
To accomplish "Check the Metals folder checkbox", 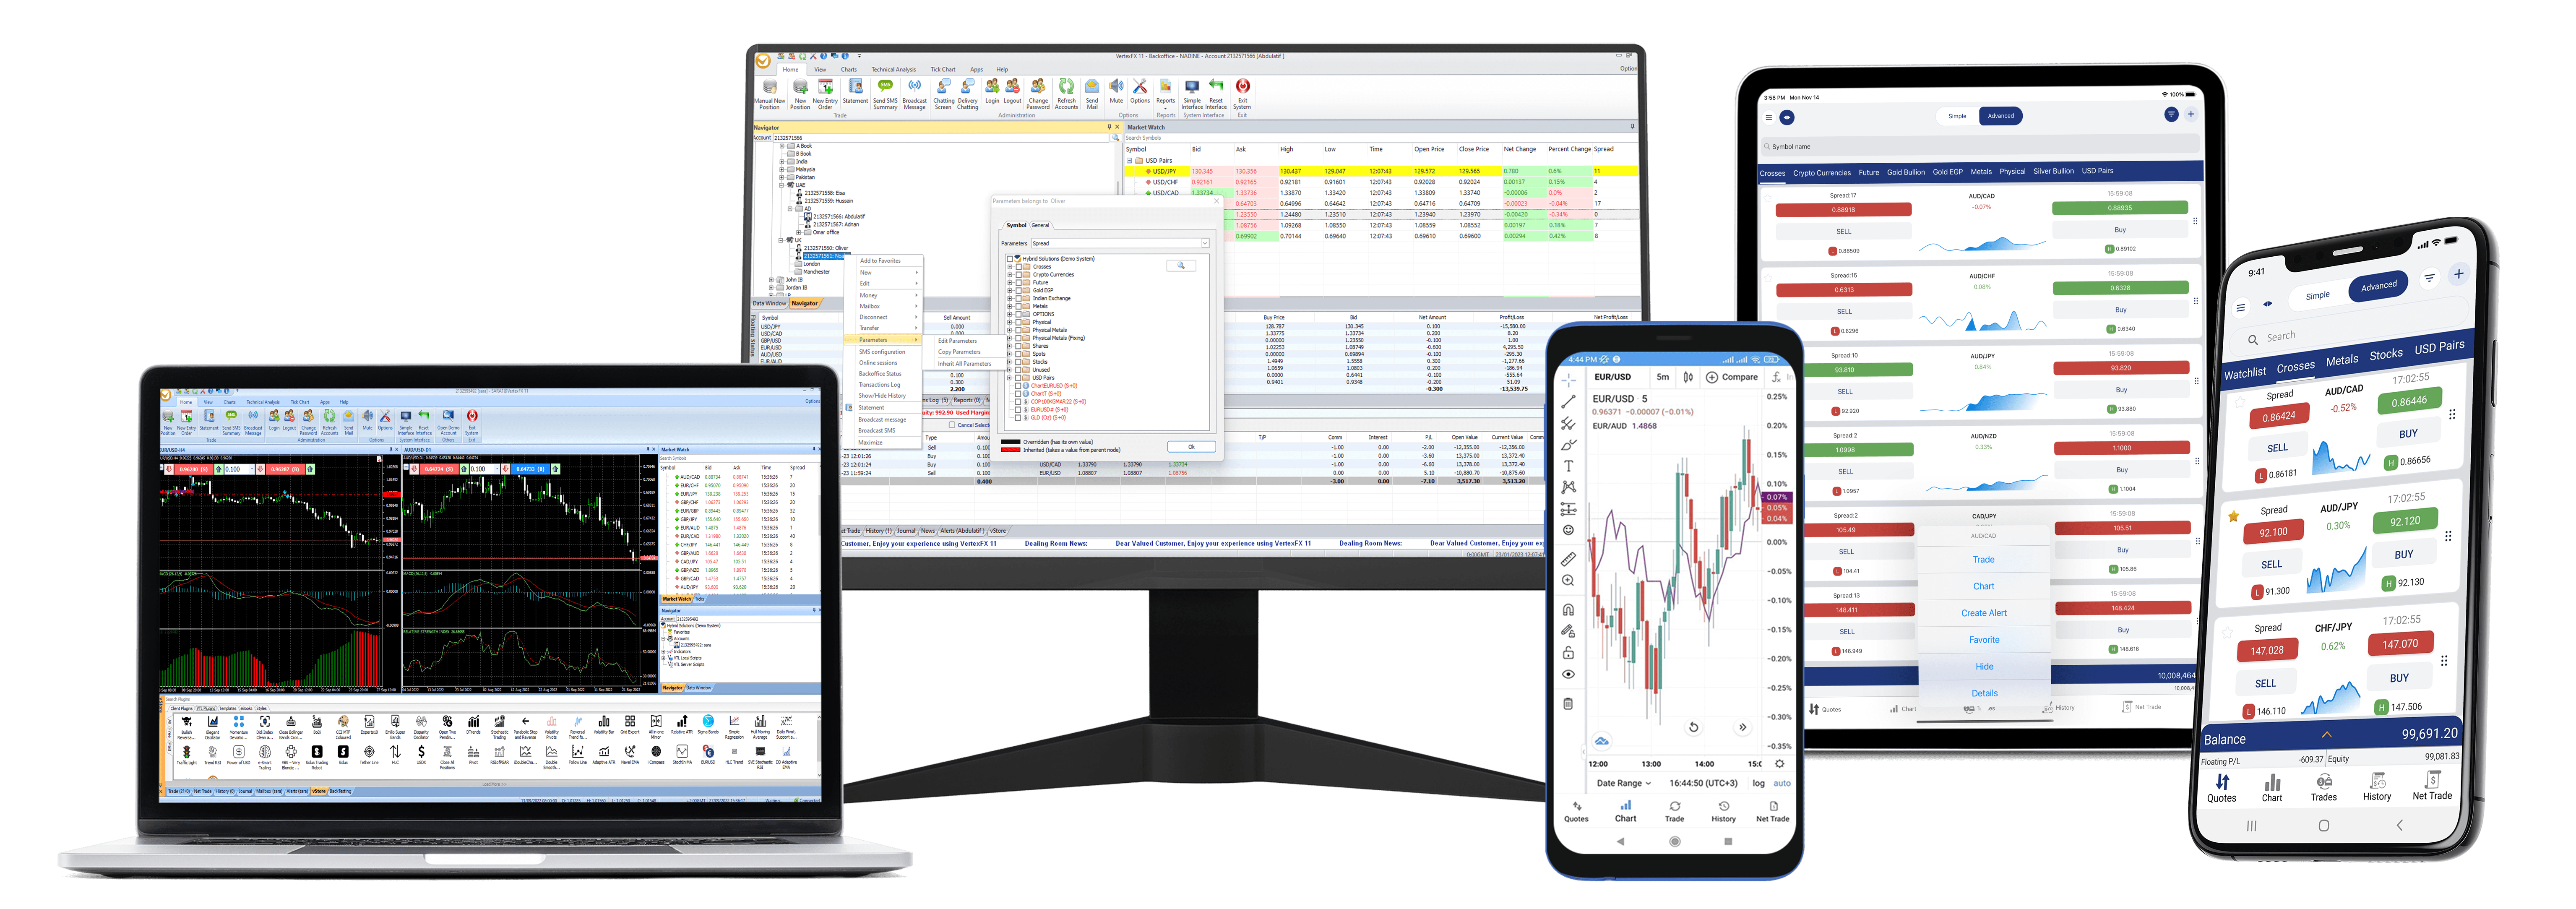I will coord(1019,307).
